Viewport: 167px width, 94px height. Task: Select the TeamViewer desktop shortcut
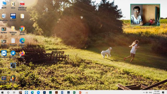[x=4, y=53]
